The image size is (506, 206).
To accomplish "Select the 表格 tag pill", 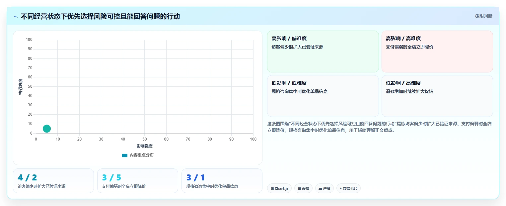I will (303, 188).
